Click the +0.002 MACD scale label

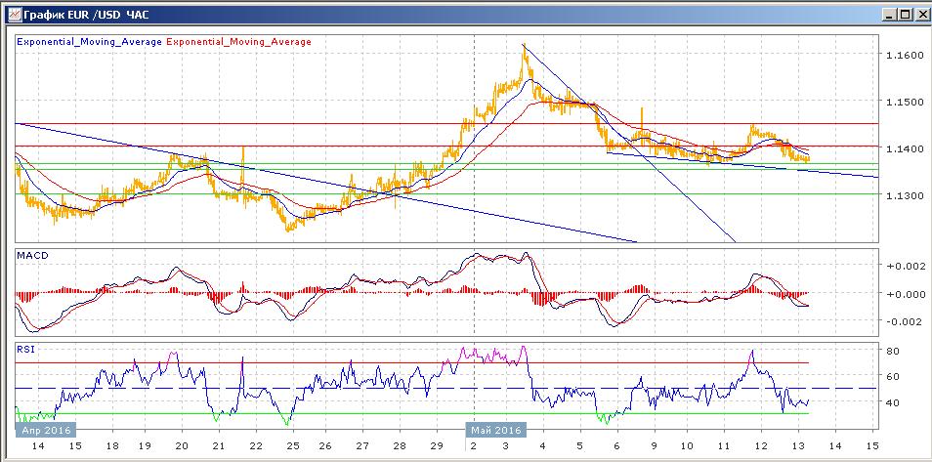(902, 266)
